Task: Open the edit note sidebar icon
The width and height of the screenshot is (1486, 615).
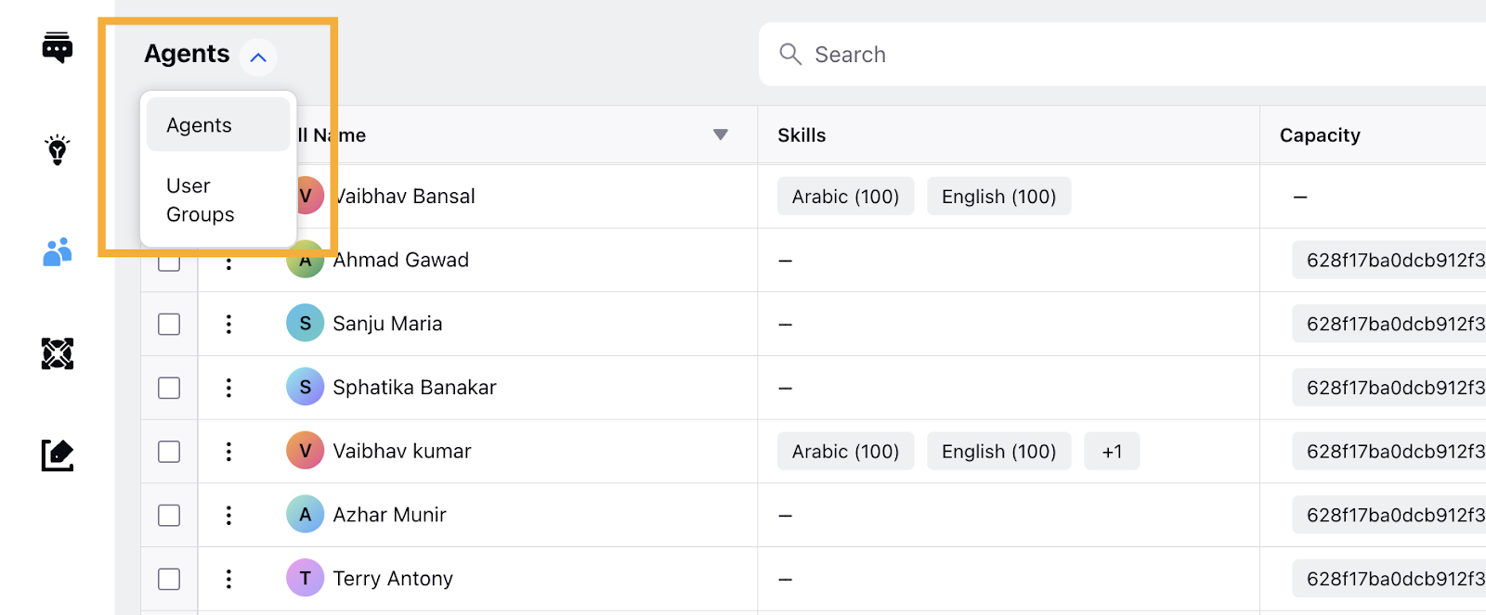Action: click(x=57, y=455)
